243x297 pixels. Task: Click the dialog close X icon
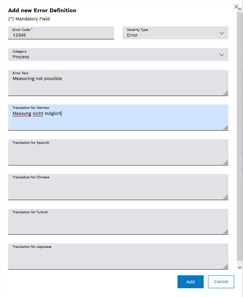click(x=237, y=6)
